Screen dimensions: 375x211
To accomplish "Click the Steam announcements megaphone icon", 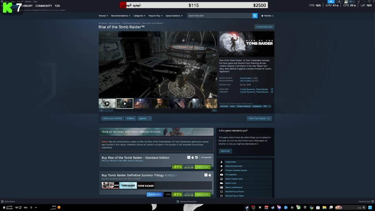I will (x=331, y=1).
